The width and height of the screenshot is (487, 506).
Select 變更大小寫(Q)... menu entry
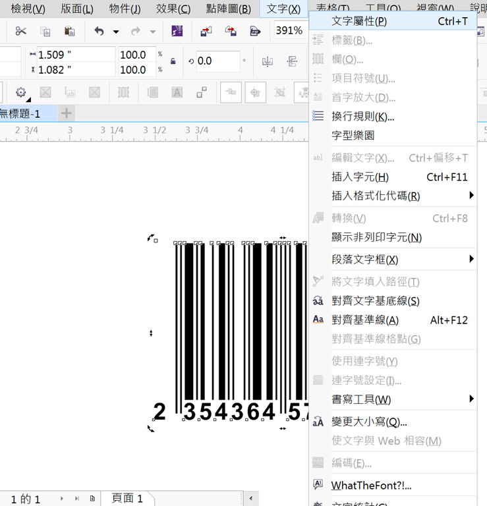tap(393, 422)
